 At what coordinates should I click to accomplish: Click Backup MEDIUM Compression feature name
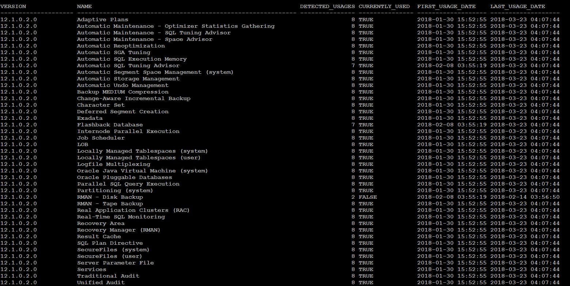pyautogui.click(x=123, y=92)
